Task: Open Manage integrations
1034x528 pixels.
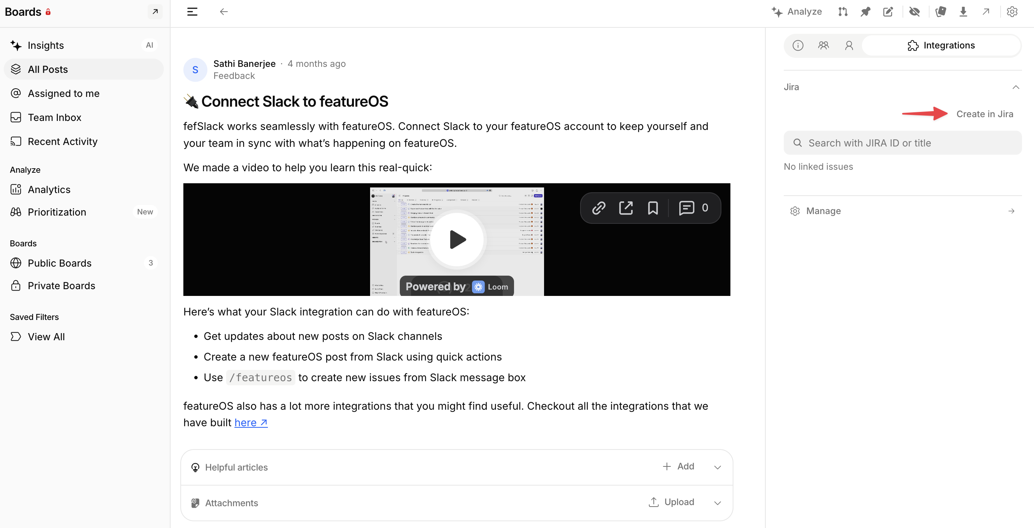Action: click(x=902, y=211)
